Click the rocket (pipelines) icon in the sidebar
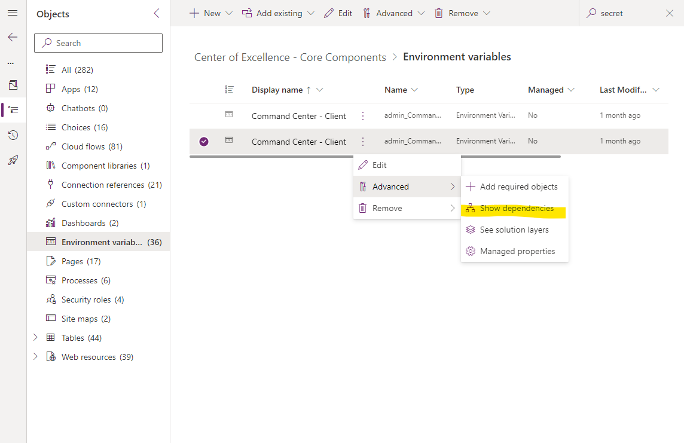 pos(13,159)
